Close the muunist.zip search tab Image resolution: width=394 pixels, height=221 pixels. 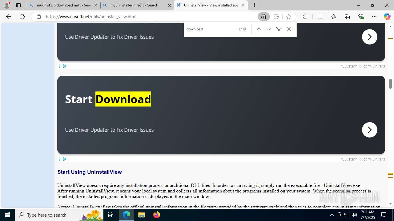[96, 5]
